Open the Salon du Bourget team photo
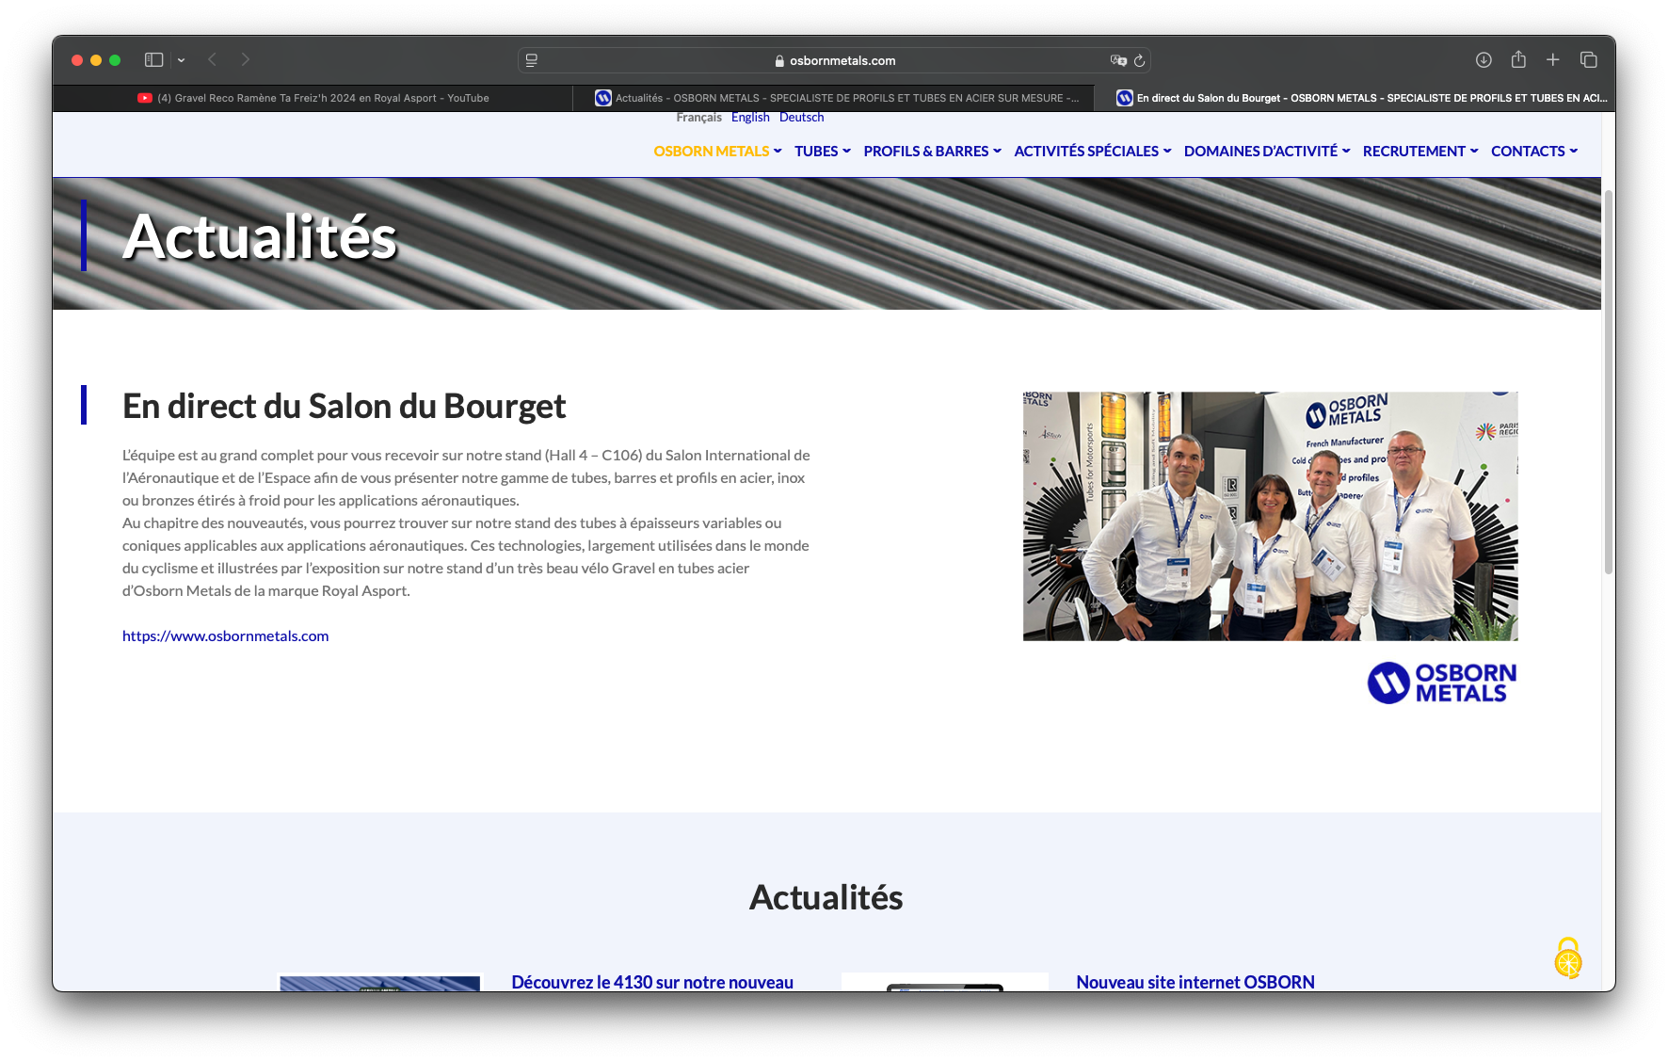 click(1271, 517)
